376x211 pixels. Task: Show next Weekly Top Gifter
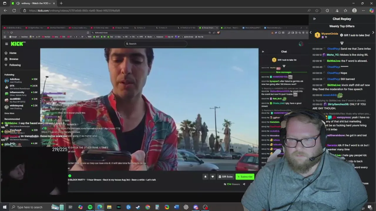pos(373,33)
